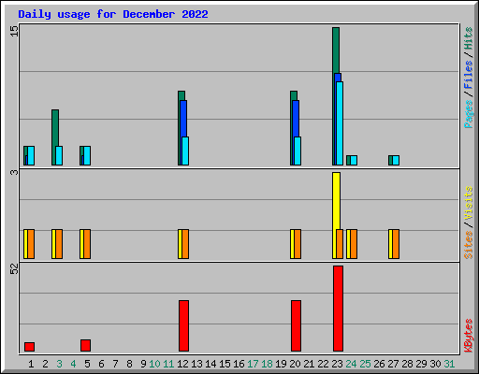The image size is (479, 374).
Task: Click day label 27 on the x-axis
Action: (x=393, y=364)
